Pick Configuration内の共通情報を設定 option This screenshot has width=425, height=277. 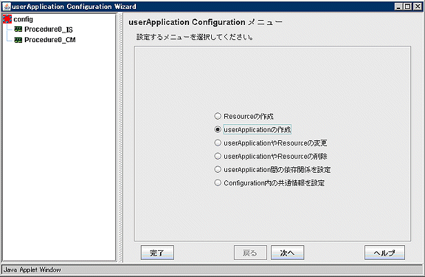coord(269,183)
